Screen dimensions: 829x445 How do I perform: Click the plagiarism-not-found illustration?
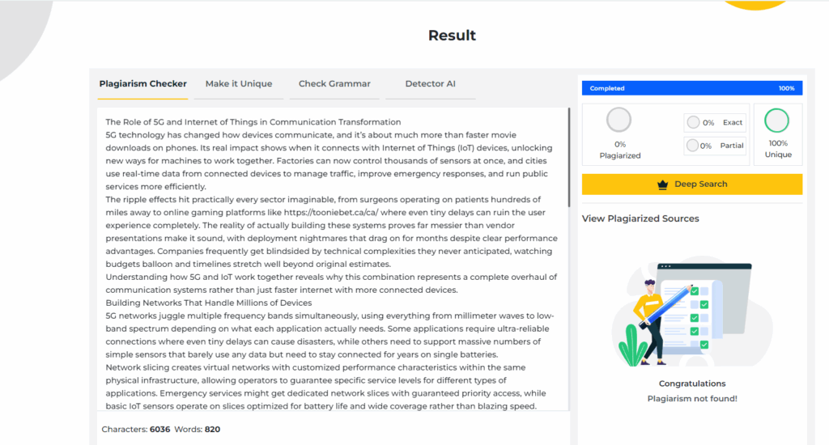(x=692, y=311)
